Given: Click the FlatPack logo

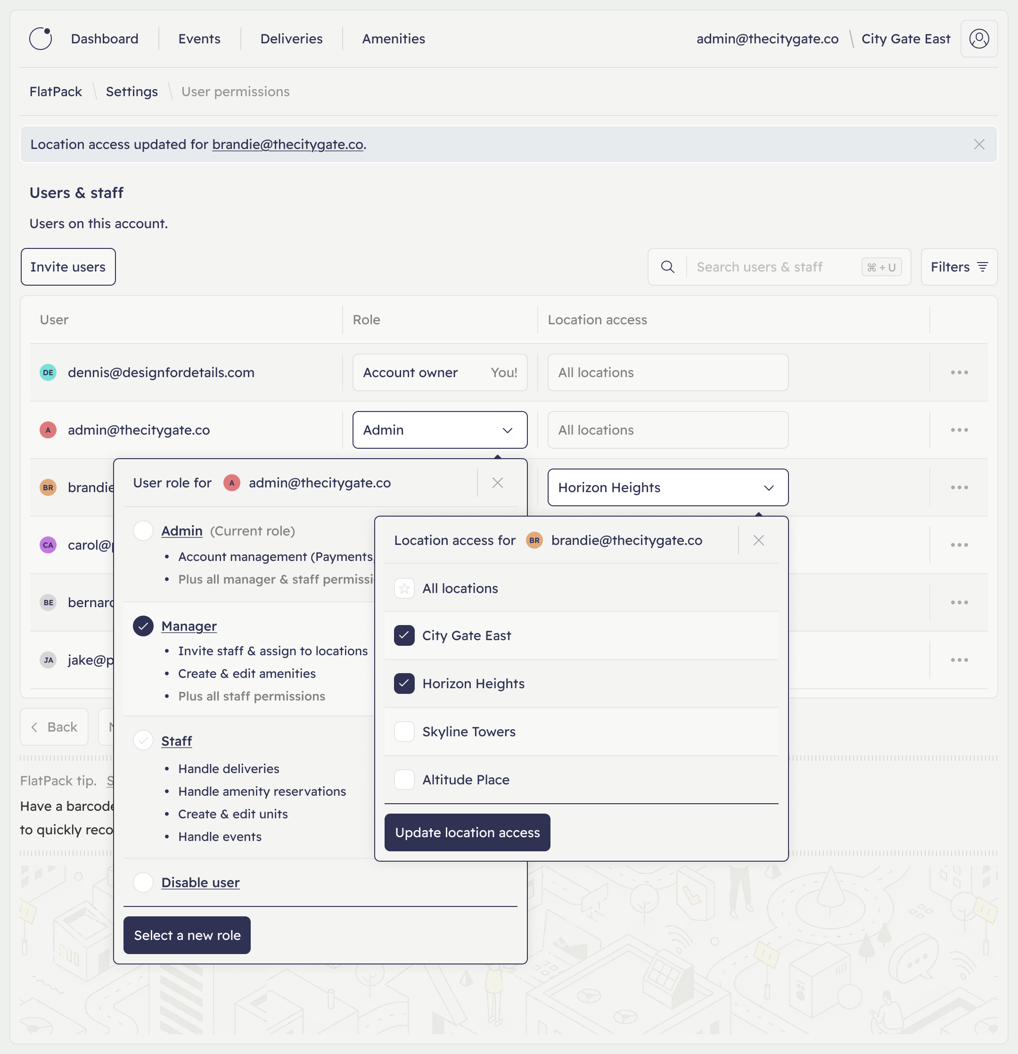Looking at the screenshot, I should point(41,38).
